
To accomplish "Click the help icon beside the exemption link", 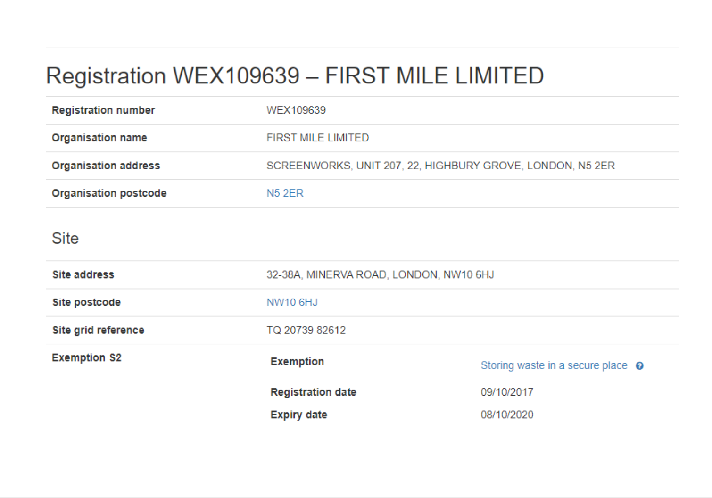I will coord(639,366).
